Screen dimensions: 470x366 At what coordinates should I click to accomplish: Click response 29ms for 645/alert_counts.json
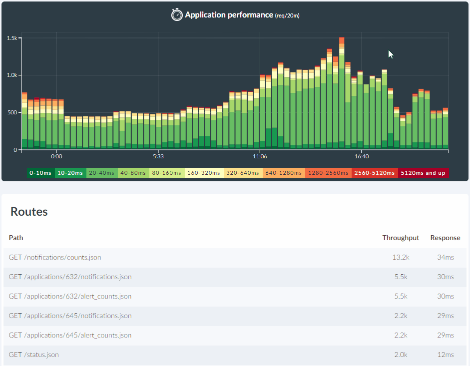point(446,335)
